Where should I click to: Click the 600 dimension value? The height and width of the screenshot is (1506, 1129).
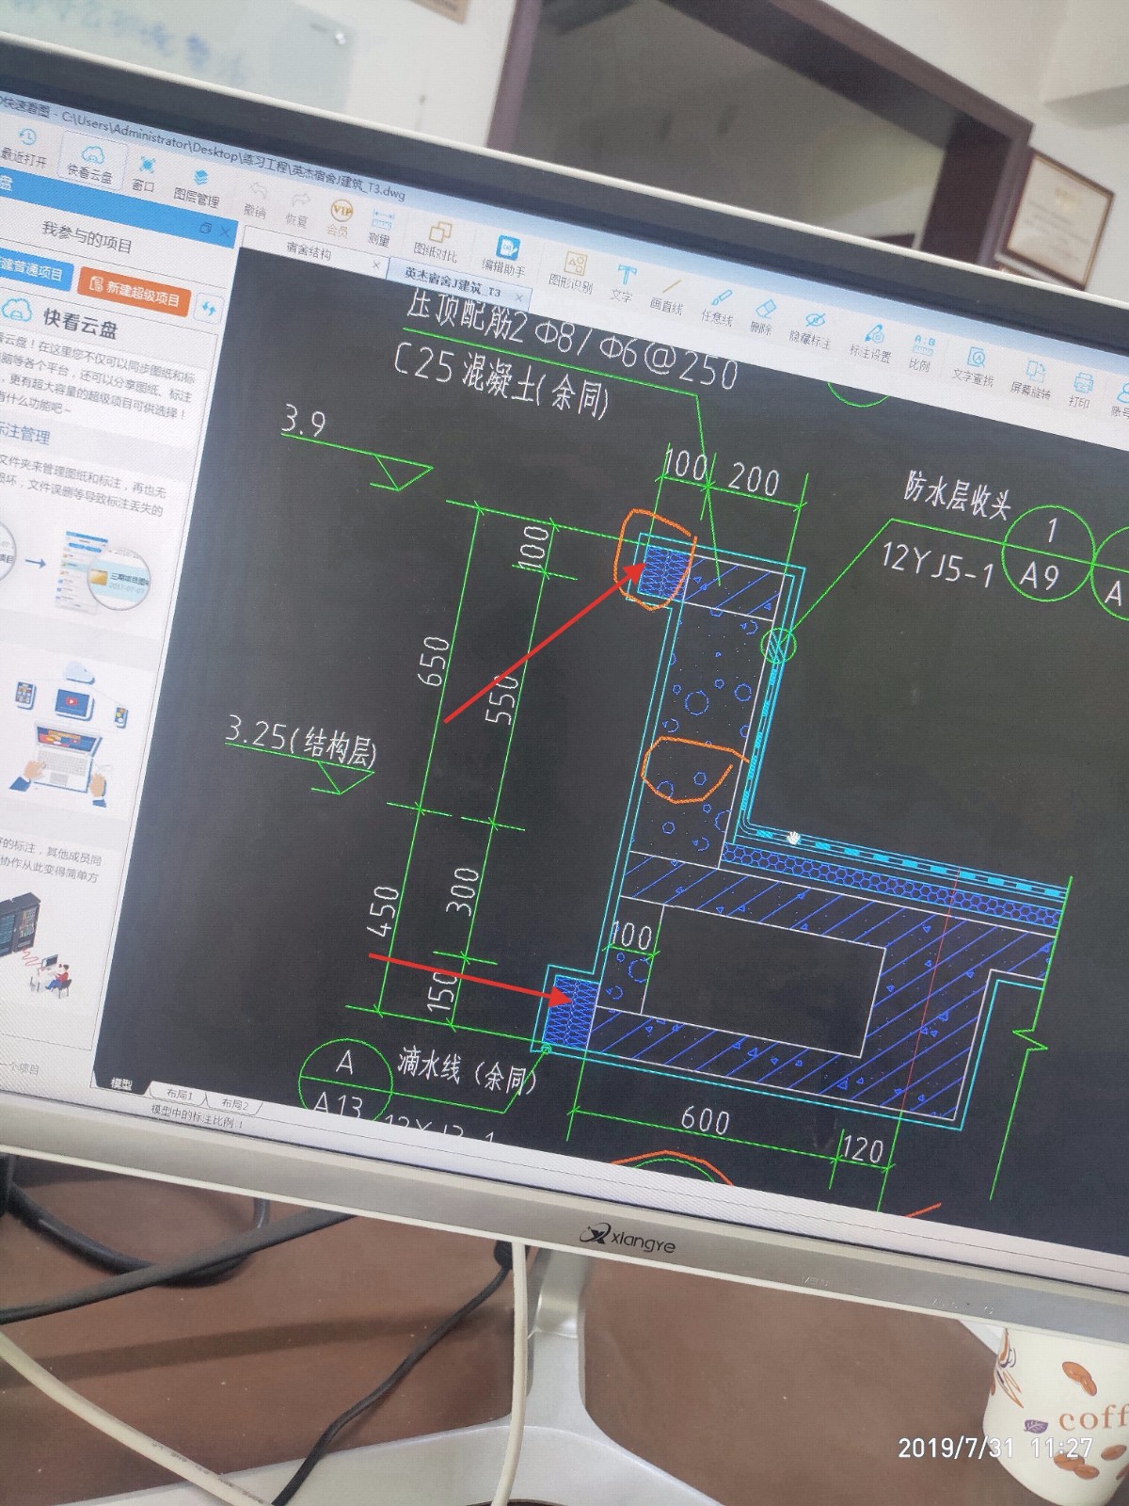coord(706,1120)
